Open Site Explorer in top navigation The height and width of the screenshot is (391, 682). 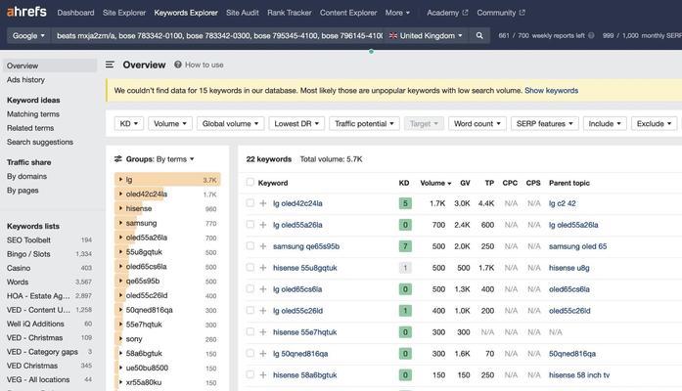[x=124, y=13]
